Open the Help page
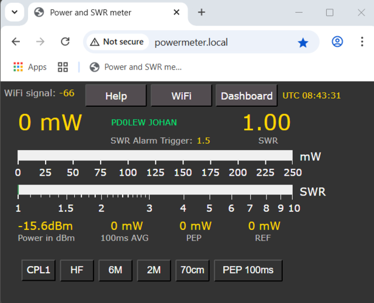 coord(116,96)
